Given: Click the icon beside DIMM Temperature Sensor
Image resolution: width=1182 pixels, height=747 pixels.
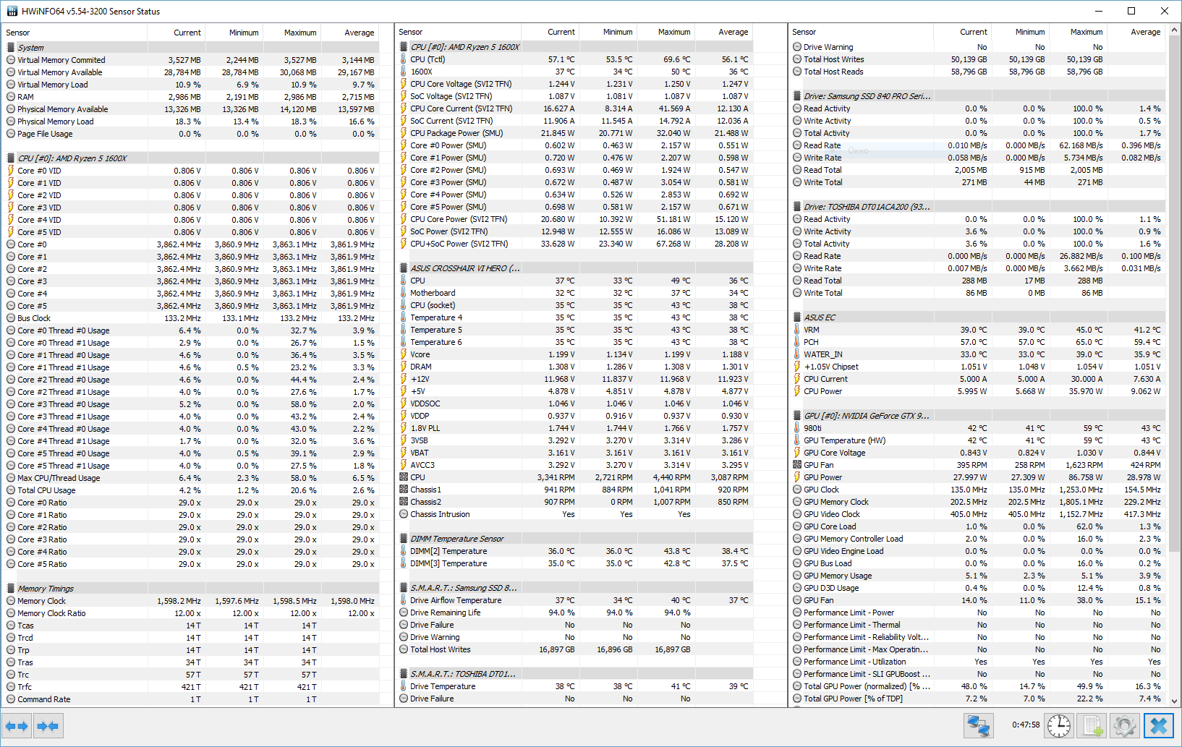Looking at the screenshot, I should pyautogui.click(x=404, y=539).
